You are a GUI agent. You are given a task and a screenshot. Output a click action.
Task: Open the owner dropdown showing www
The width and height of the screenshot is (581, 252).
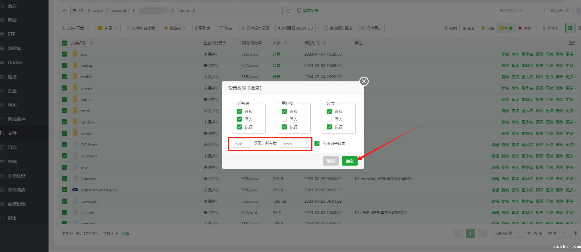pyautogui.click(x=296, y=143)
